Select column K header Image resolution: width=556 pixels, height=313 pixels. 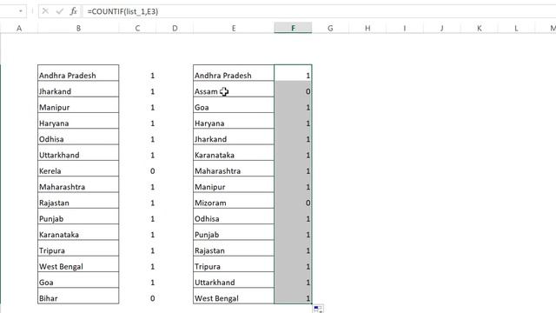pos(479,28)
